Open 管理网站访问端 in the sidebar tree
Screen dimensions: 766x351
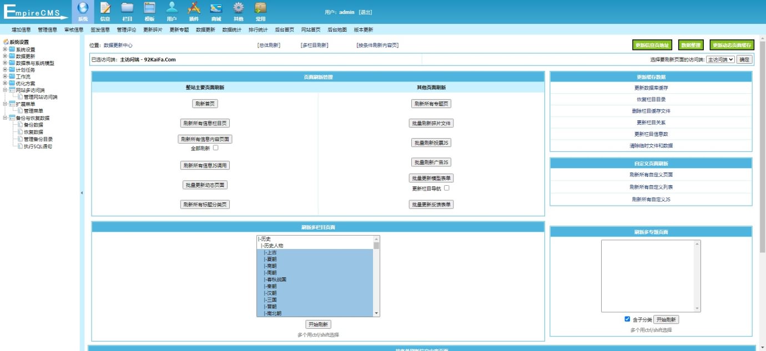point(40,97)
